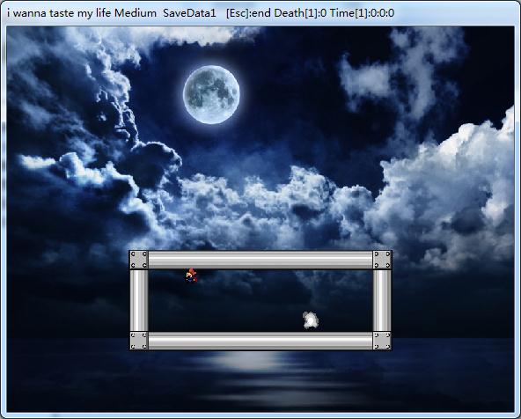This screenshot has height=419, width=521.
Task: Click the bottom-right bolted corner plate
Action: click(382, 341)
